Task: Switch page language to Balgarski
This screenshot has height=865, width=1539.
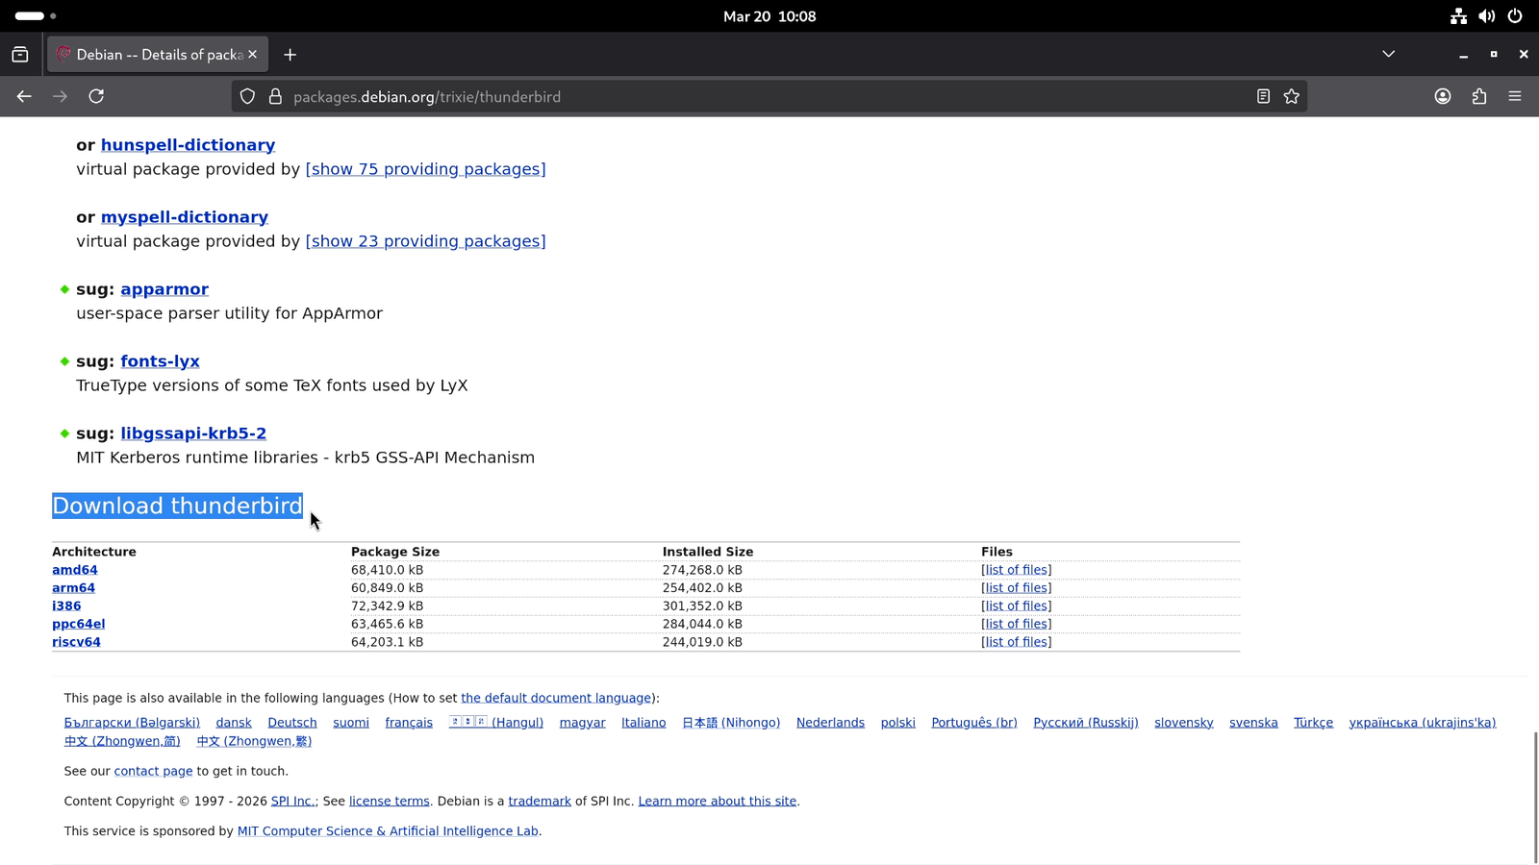Action: point(132,723)
